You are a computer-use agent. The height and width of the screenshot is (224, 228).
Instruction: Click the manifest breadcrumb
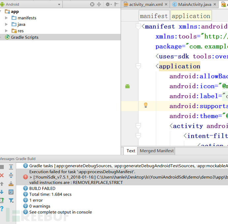[x=154, y=16]
